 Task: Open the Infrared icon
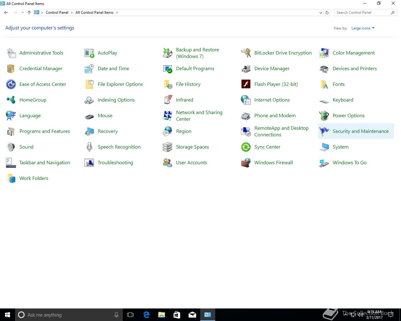click(x=168, y=100)
